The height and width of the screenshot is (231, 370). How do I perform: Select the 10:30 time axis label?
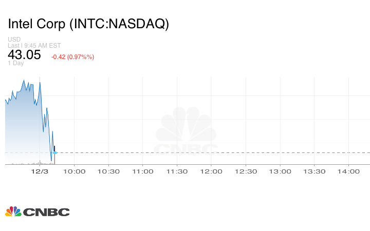click(108, 171)
